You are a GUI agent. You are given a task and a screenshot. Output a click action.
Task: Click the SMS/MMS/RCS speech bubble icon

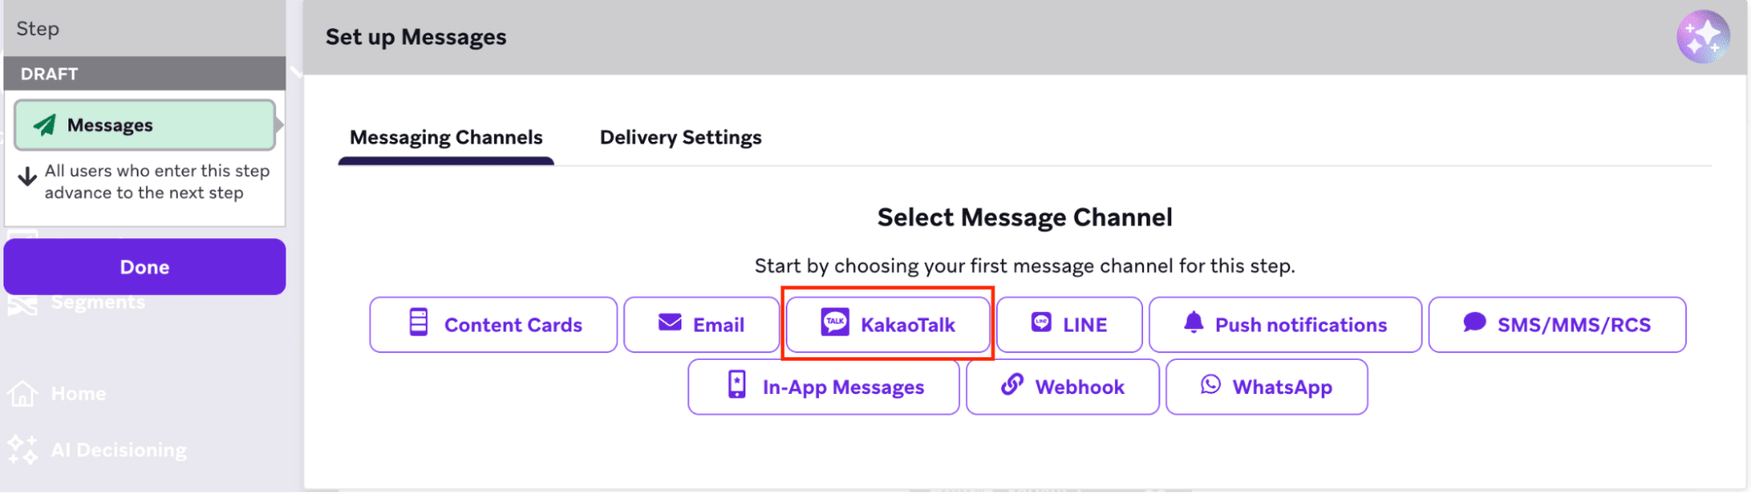1474,323
